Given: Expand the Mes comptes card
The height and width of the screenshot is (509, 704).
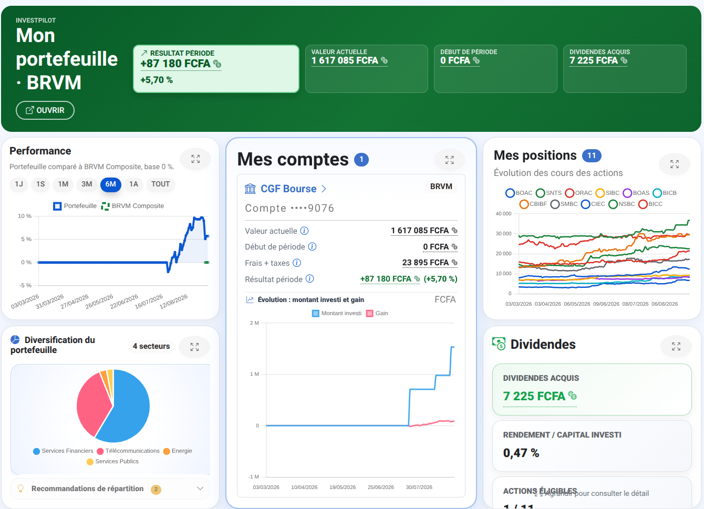Looking at the screenshot, I should pyautogui.click(x=450, y=160).
